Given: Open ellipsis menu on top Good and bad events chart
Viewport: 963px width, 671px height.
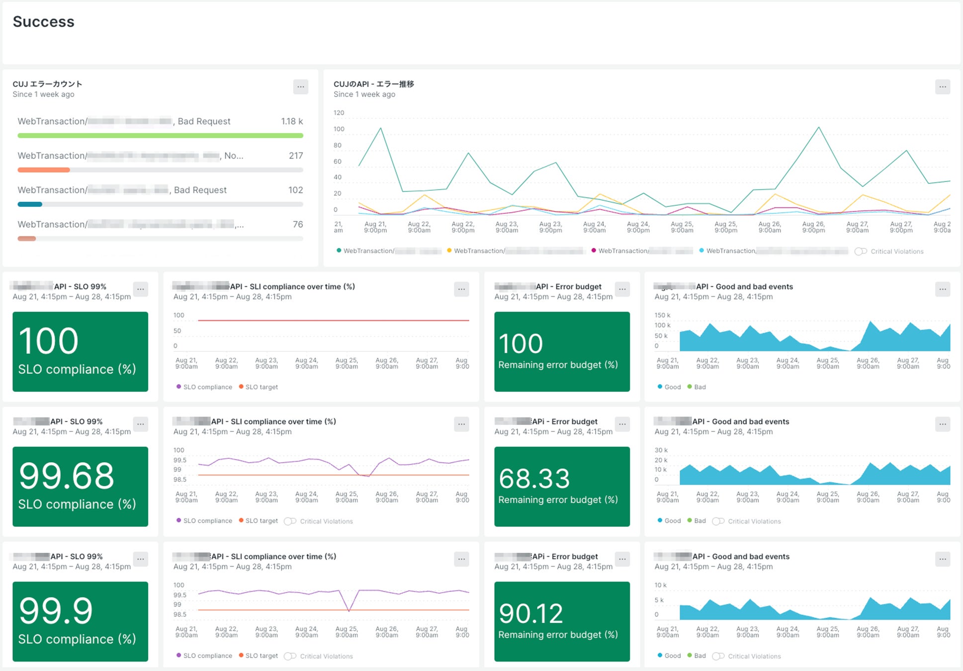Looking at the screenshot, I should [x=942, y=289].
